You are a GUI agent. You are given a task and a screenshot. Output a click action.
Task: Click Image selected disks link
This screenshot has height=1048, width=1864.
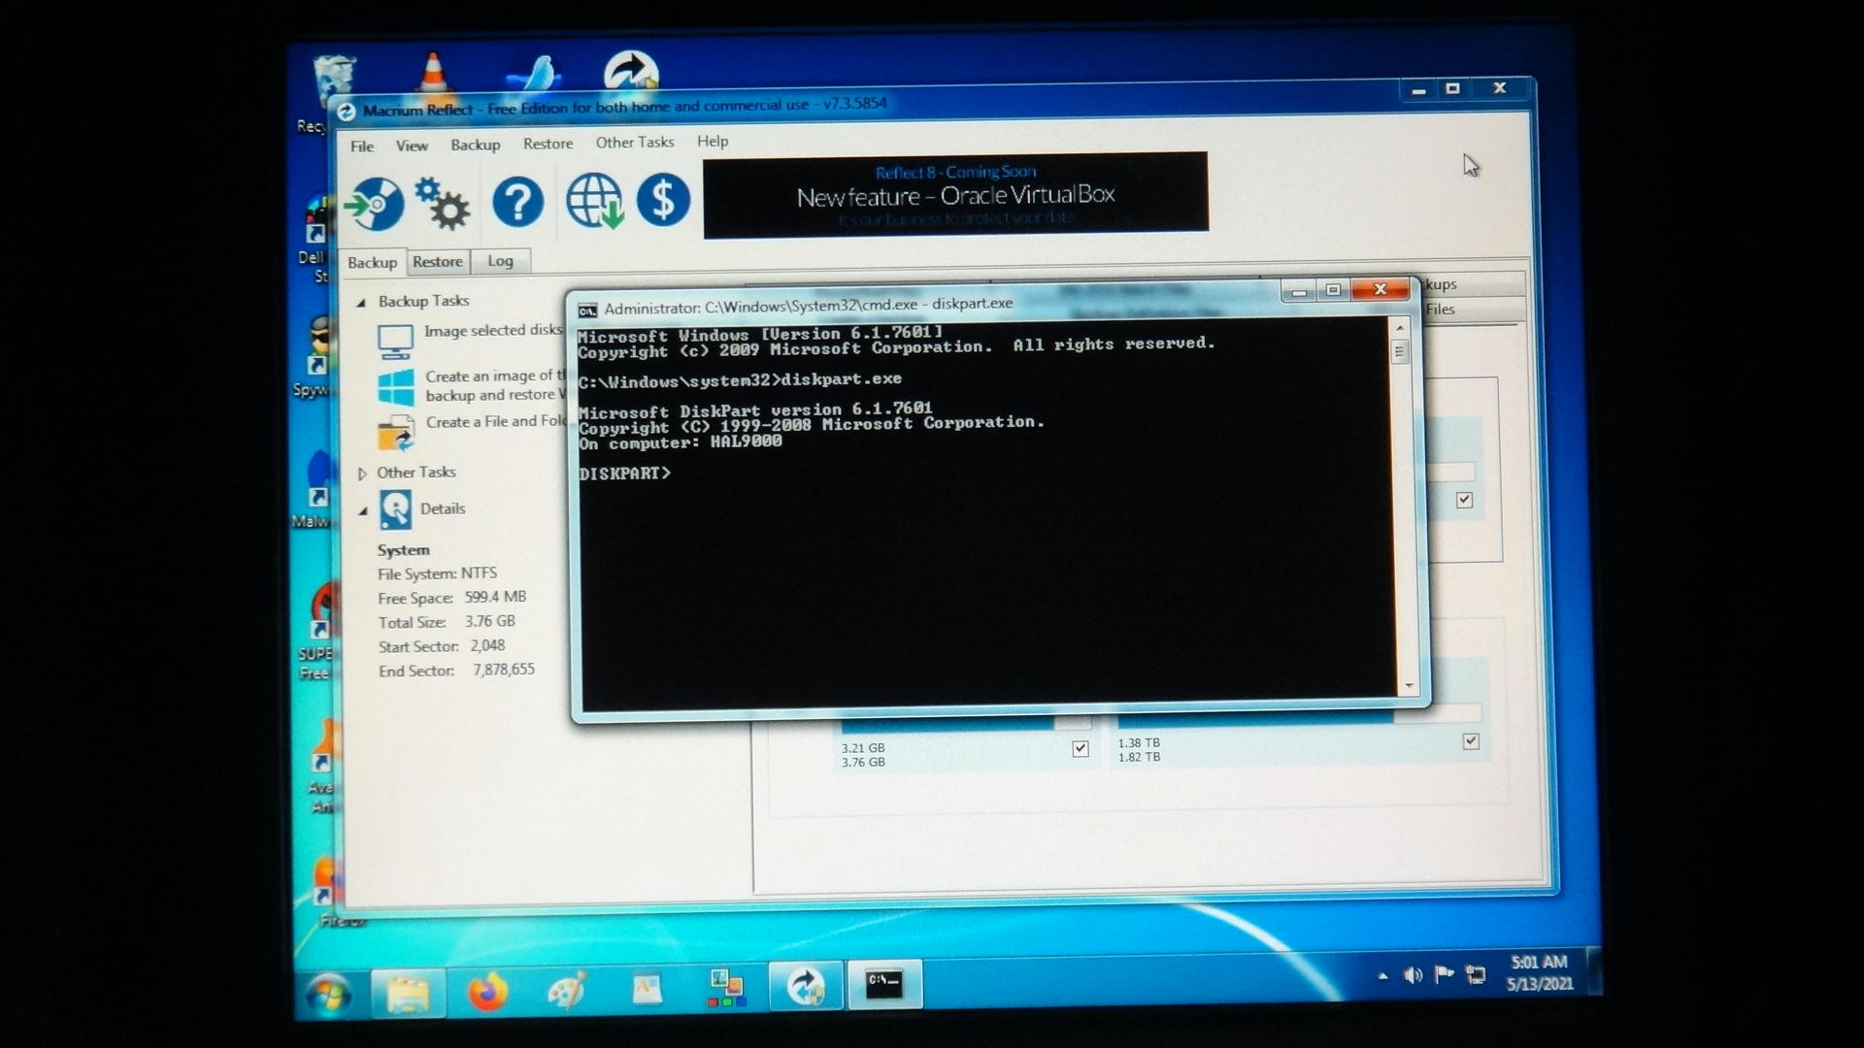coord(493,331)
